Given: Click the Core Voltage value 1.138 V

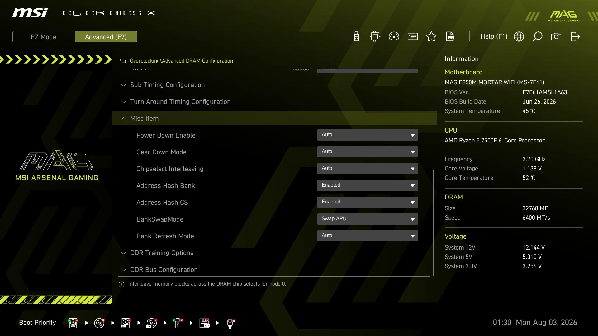Looking at the screenshot, I should point(532,169).
